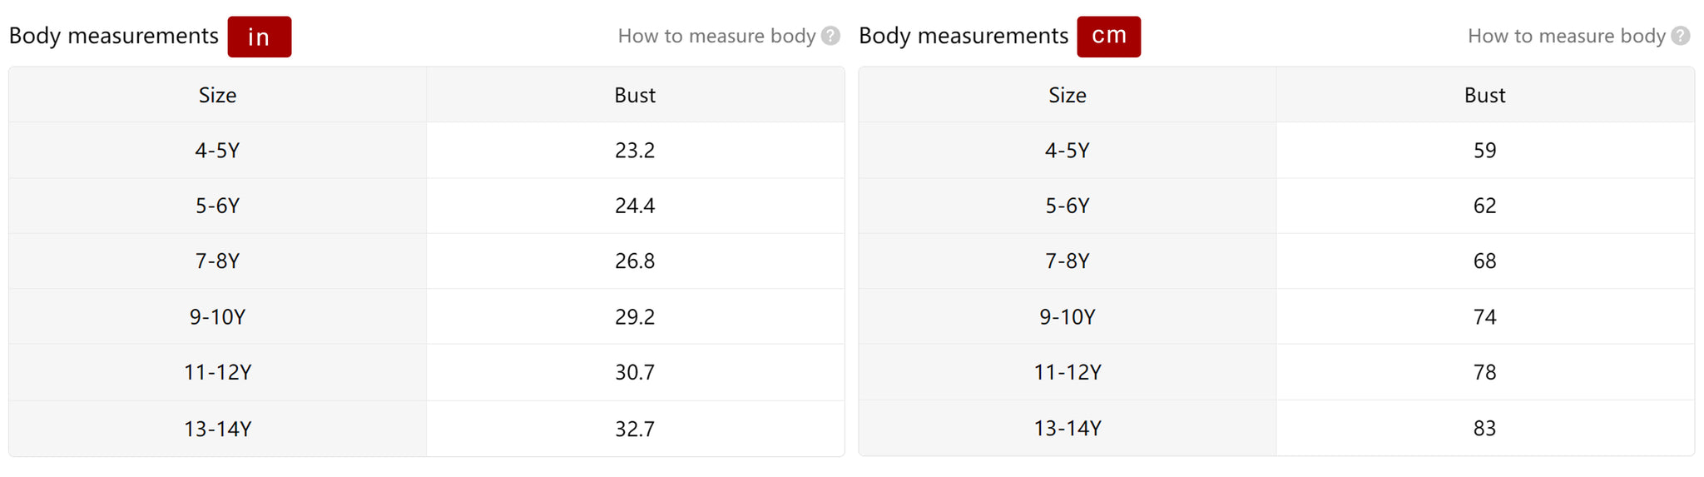Pick the 9-10Y row in the inches table
Screen dimensions: 1704x477
(x=217, y=317)
